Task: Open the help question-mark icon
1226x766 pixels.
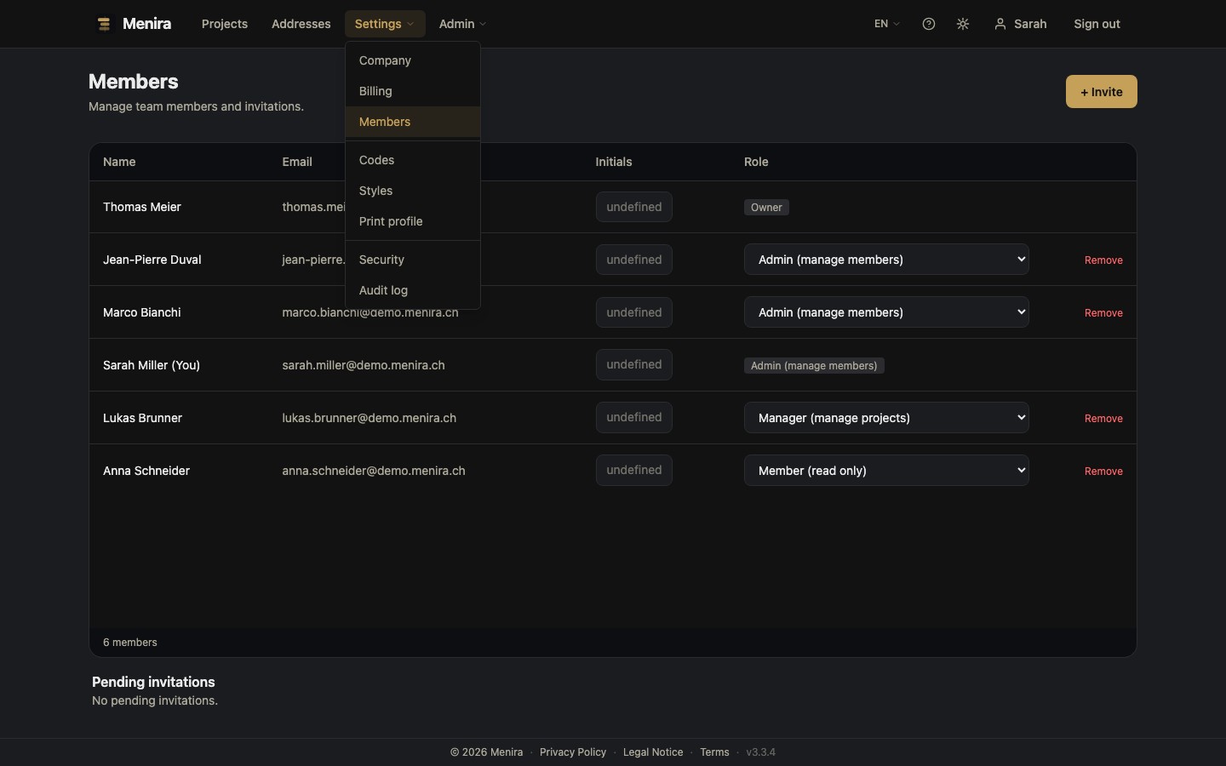Action: coord(929,24)
